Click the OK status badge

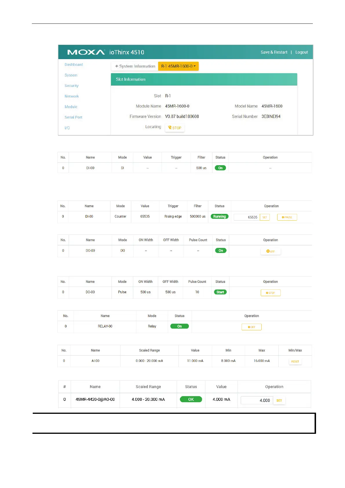click(191, 399)
